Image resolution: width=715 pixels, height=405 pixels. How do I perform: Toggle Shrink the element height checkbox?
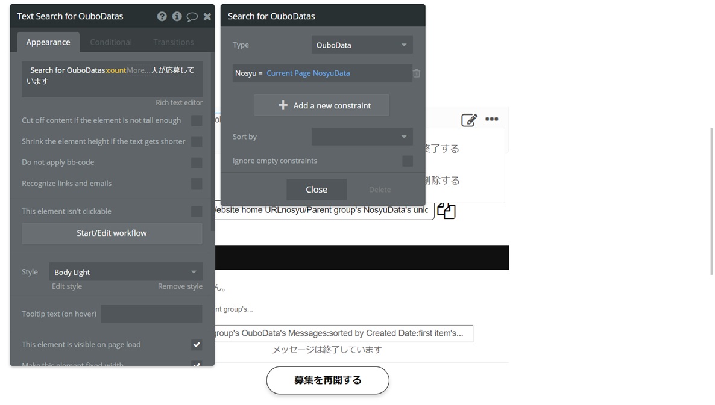tap(197, 141)
